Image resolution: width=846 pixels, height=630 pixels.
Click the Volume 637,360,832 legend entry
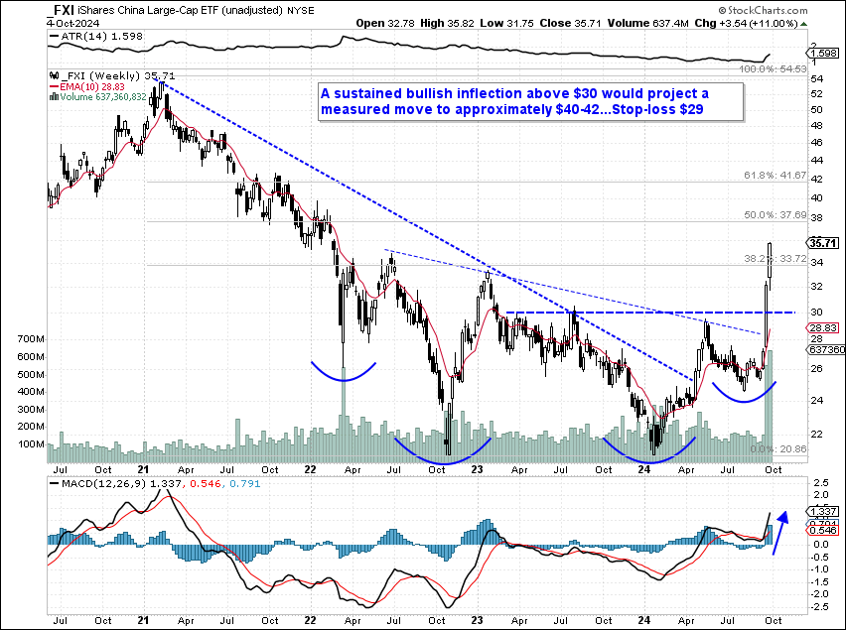[x=98, y=97]
